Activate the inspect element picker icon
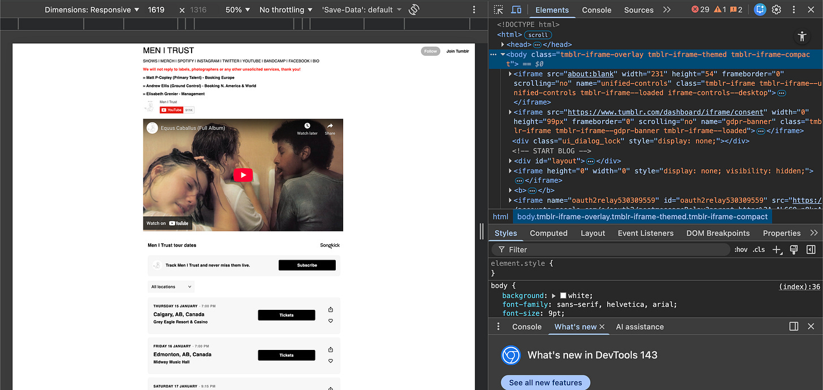The image size is (823, 390). click(x=498, y=10)
